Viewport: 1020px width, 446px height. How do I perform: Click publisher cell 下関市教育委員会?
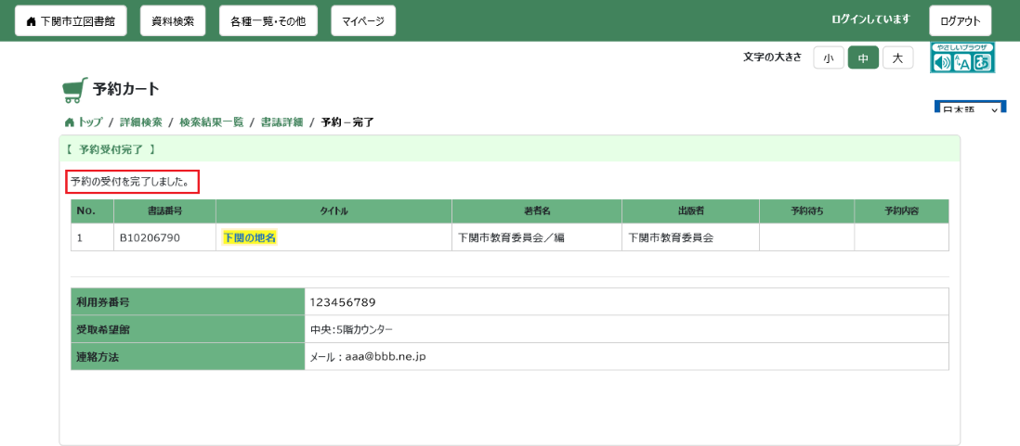coord(671,238)
